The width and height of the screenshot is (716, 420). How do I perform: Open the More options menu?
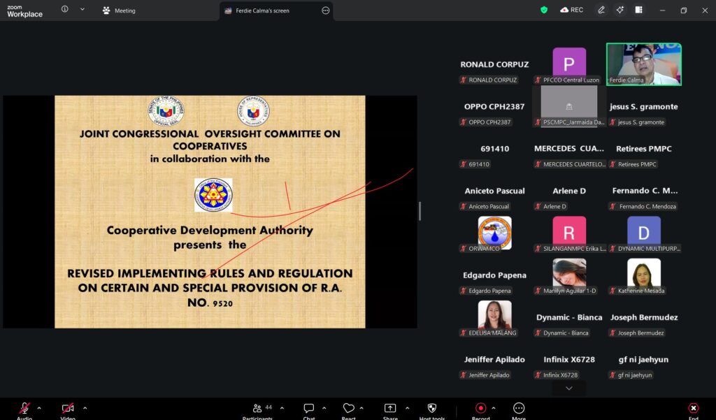tap(519, 409)
